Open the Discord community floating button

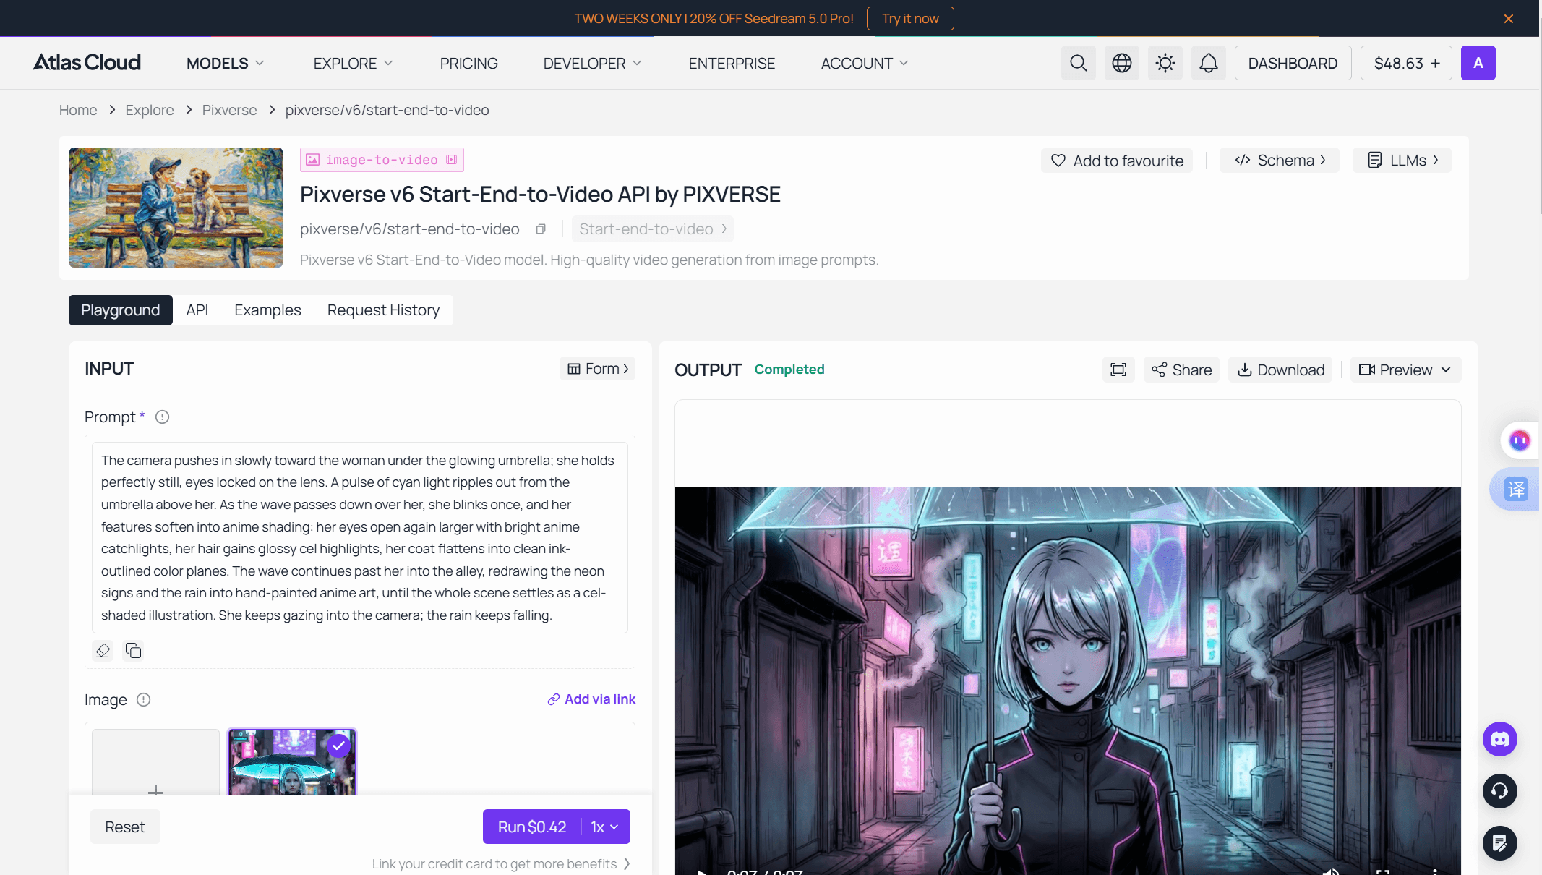pyautogui.click(x=1500, y=739)
